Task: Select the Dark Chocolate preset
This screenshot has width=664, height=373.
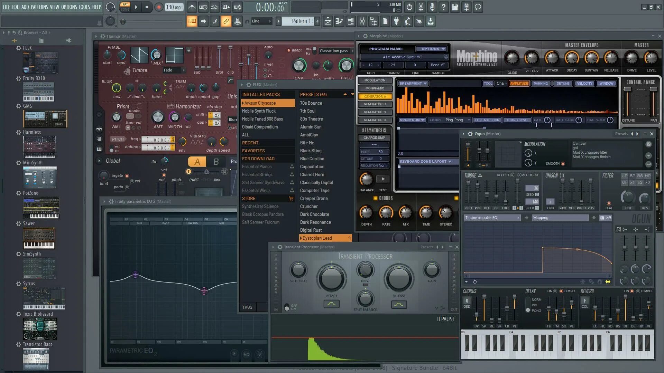Action: coord(314,214)
